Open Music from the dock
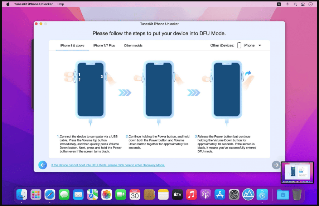The width and height of the screenshot is (319, 206). coord(192,195)
